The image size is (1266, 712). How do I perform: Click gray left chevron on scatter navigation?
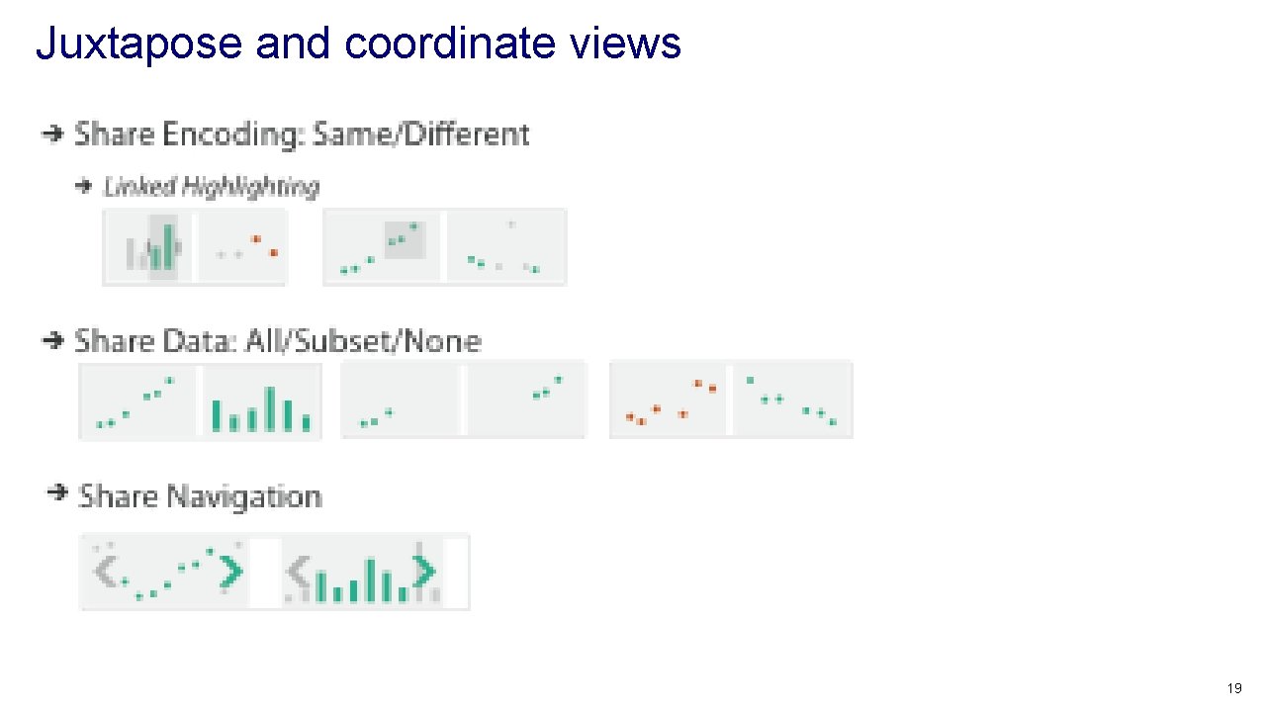(104, 572)
